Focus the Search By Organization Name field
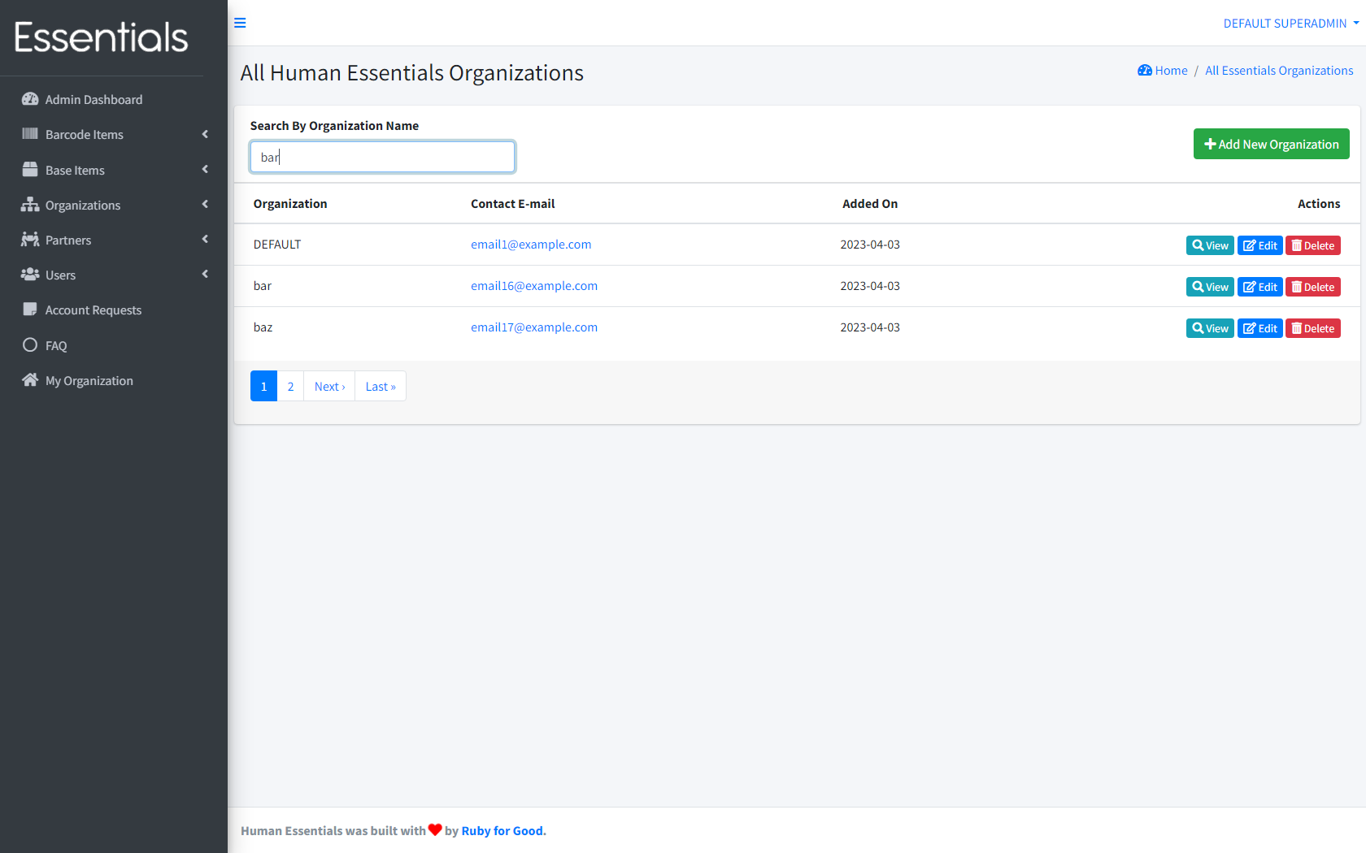The height and width of the screenshot is (853, 1366). tap(382, 157)
